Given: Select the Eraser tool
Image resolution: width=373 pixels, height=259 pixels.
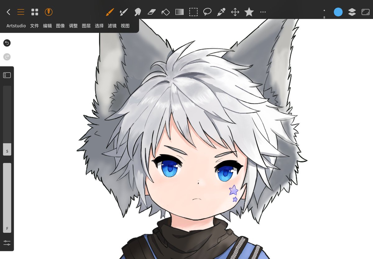Looking at the screenshot, I should point(151,12).
